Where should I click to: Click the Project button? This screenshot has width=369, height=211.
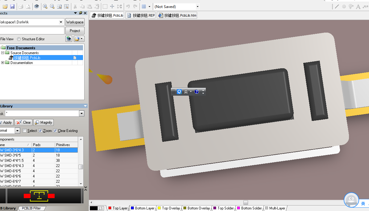(75, 31)
